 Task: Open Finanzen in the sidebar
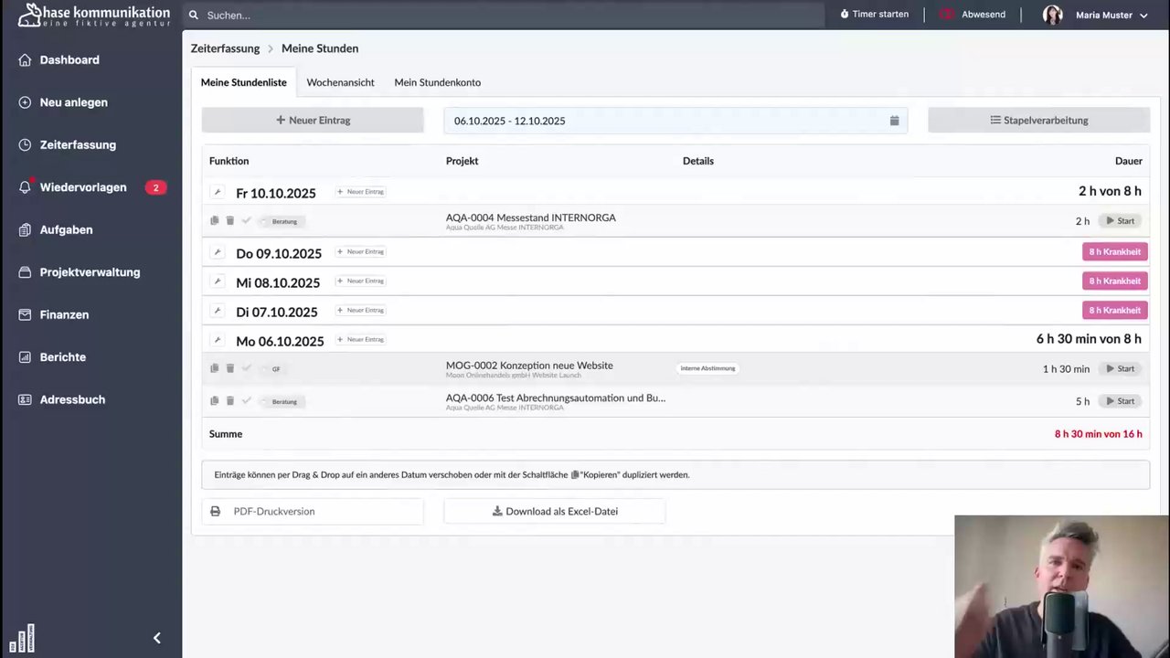click(x=64, y=314)
